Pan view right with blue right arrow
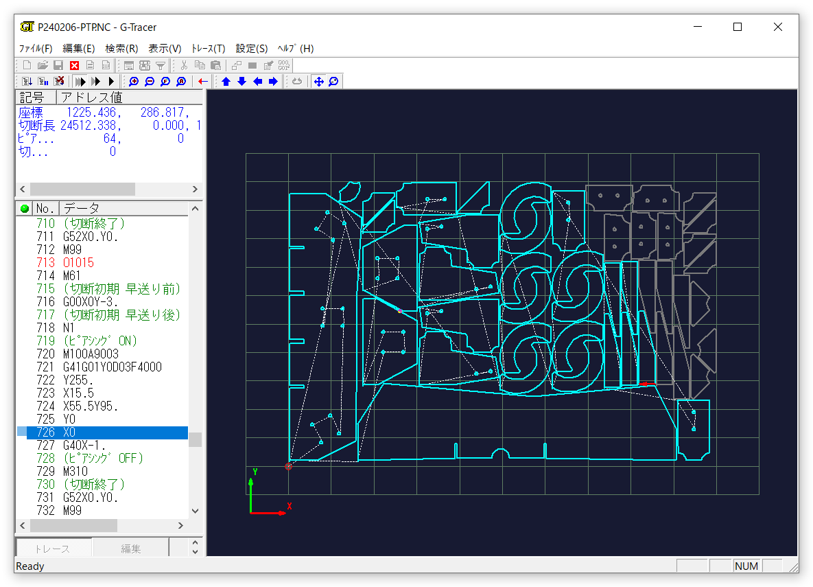Image resolution: width=813 pixels, height=587 pixels. (273, 82)
